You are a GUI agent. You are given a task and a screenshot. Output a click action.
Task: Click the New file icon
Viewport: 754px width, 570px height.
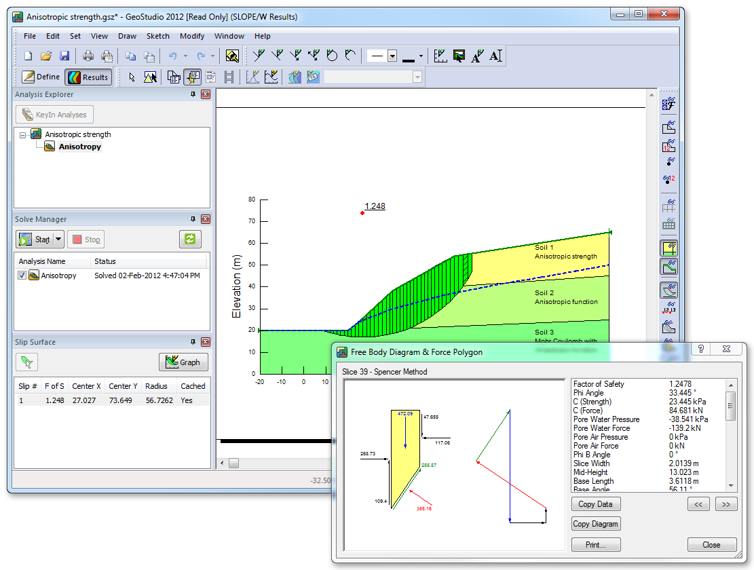pyautogui.click(x=28, y=56)
